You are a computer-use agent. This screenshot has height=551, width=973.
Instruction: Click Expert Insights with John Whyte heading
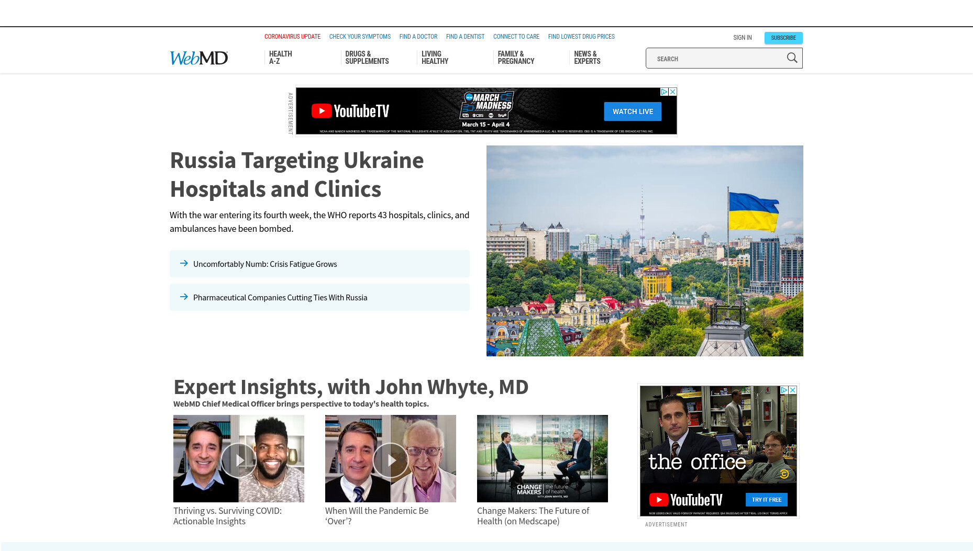tap(351, 387)
